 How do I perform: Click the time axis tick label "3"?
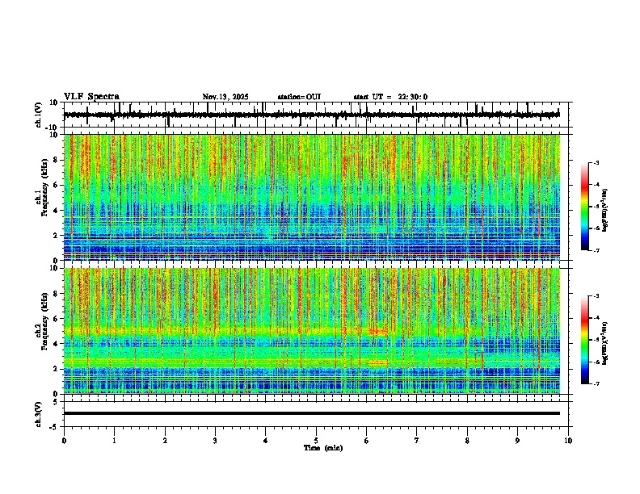(215, 441)
